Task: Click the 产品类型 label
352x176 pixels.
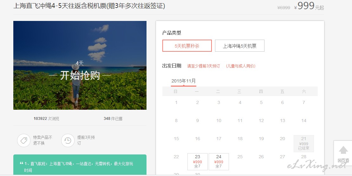Action: pos(172,33)
